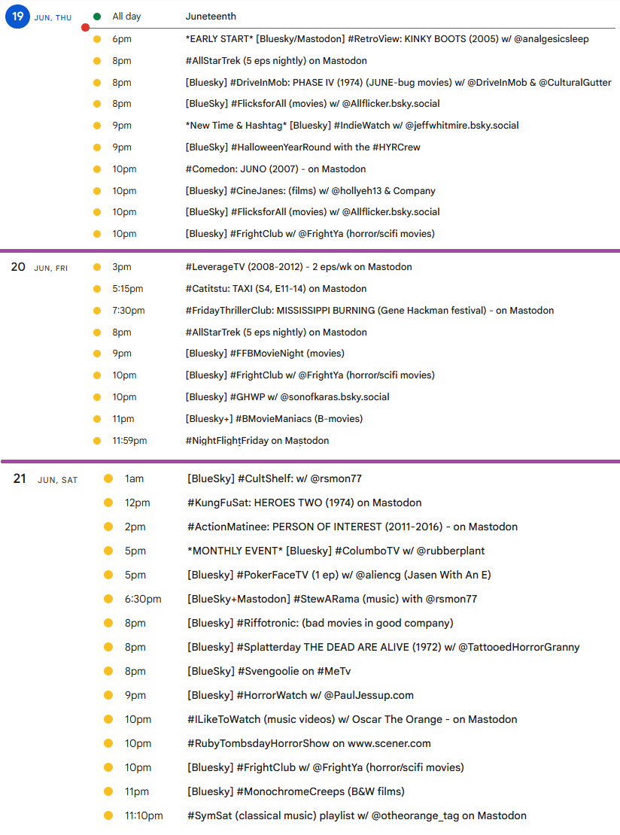The image size is (620, 835).
Task: Open the #HorrorWatch event
Action: pyautogui.click(x=300, y=696)
